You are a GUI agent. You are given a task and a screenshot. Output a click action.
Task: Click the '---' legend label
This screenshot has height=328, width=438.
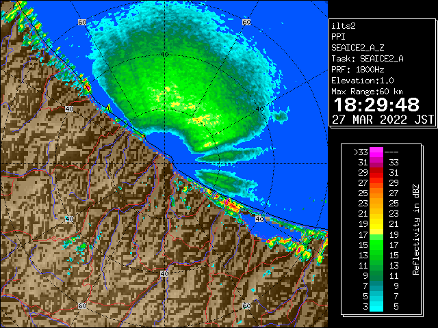(x=391, y=152)
